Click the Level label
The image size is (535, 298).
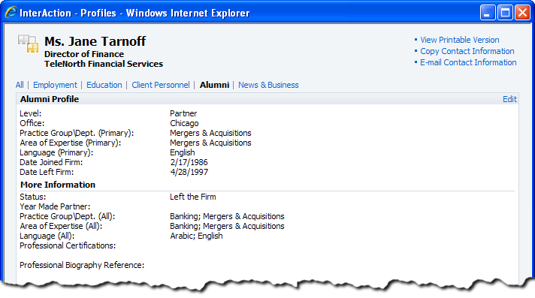click(30, 113)
